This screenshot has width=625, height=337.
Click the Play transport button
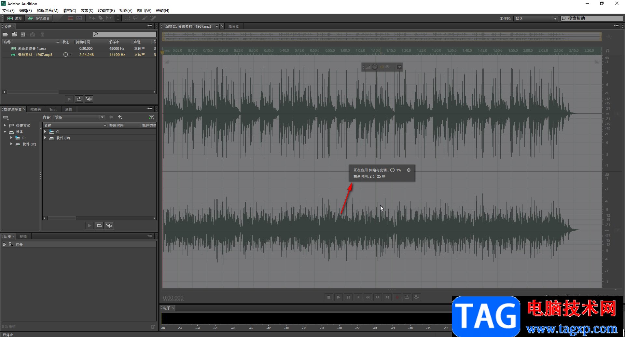[x=339, y=297]
